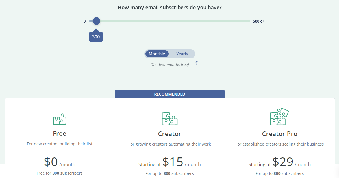This screenshot has height=178, width=339.
Task: Click the curved arrow near two months free
Action: pos(195,63)
